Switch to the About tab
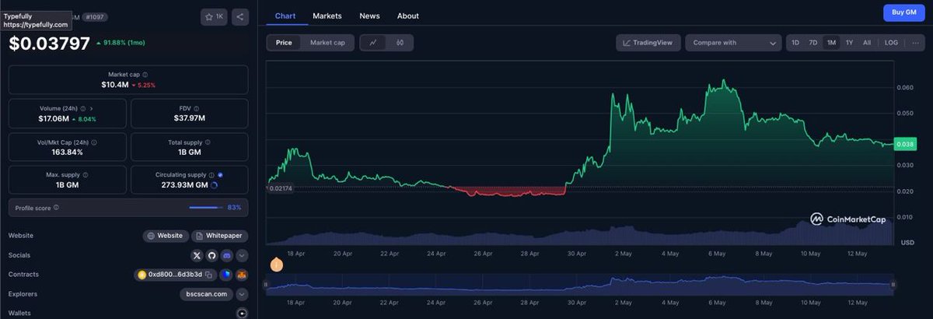This screenshot has height=319, width=933. click(x=407, y=16)
